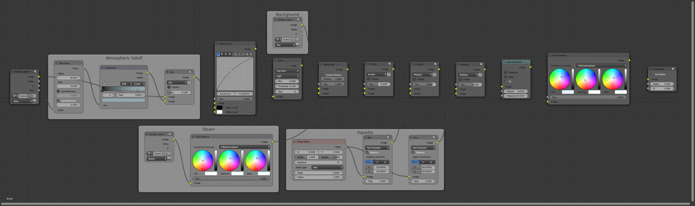
Task: Toggle alpha icon in Multiply node with Fac 0.609
Action: [x=480, y=75]
